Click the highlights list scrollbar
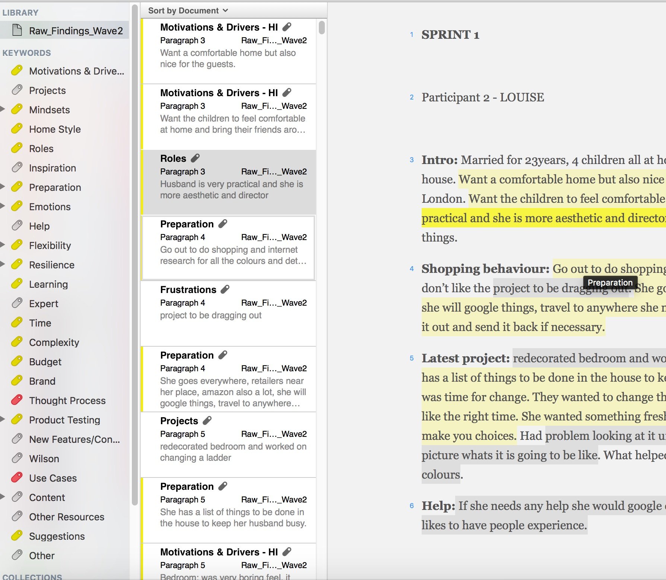The height and width of the screenshot is (580, 666). click(x=322, y=28)
